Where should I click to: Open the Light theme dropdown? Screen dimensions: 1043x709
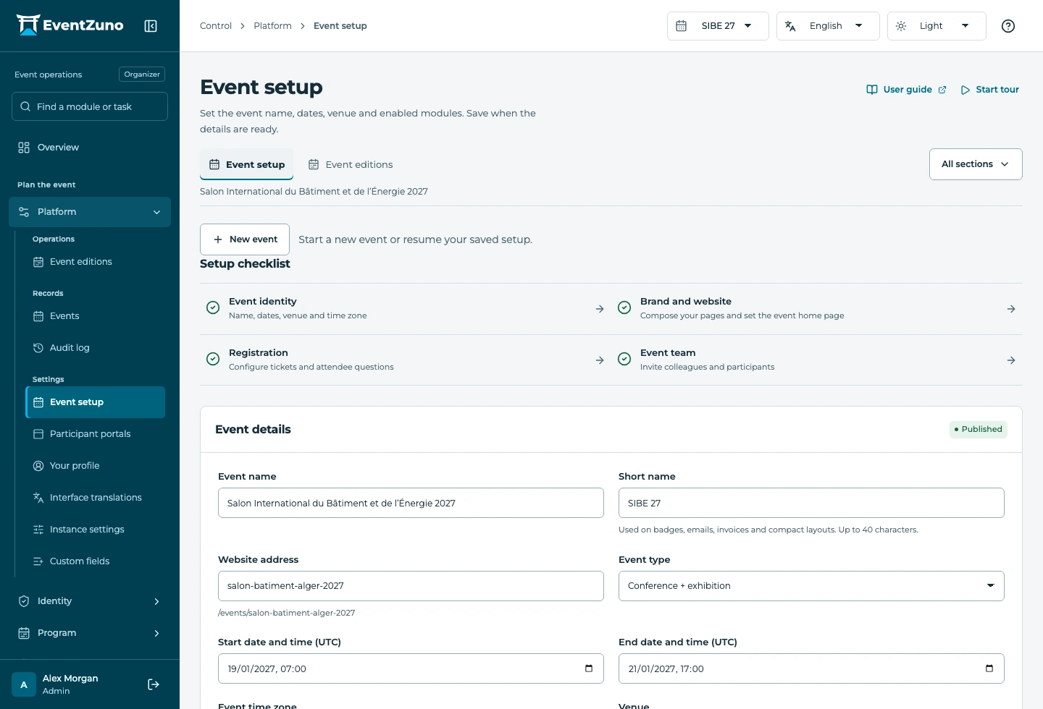[x=937, y=26]
